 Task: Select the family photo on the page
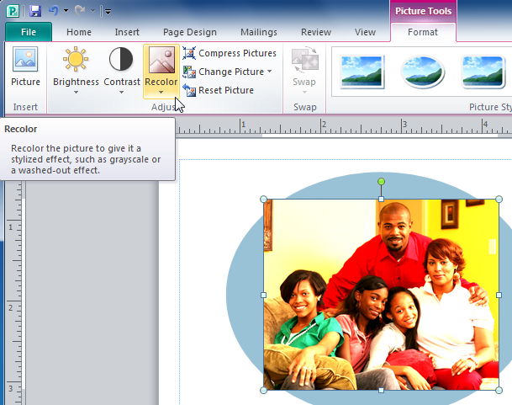pos(381,295)
